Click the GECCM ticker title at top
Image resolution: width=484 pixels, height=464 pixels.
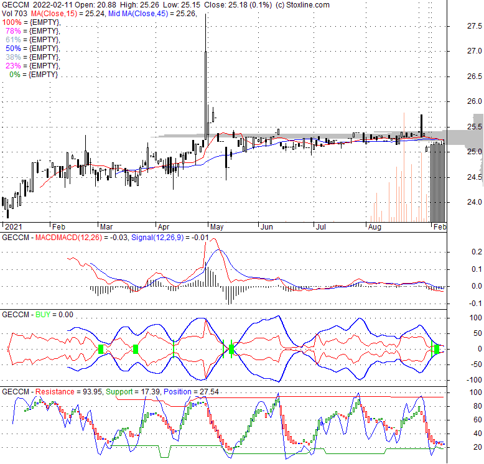(x=16, y=5)
